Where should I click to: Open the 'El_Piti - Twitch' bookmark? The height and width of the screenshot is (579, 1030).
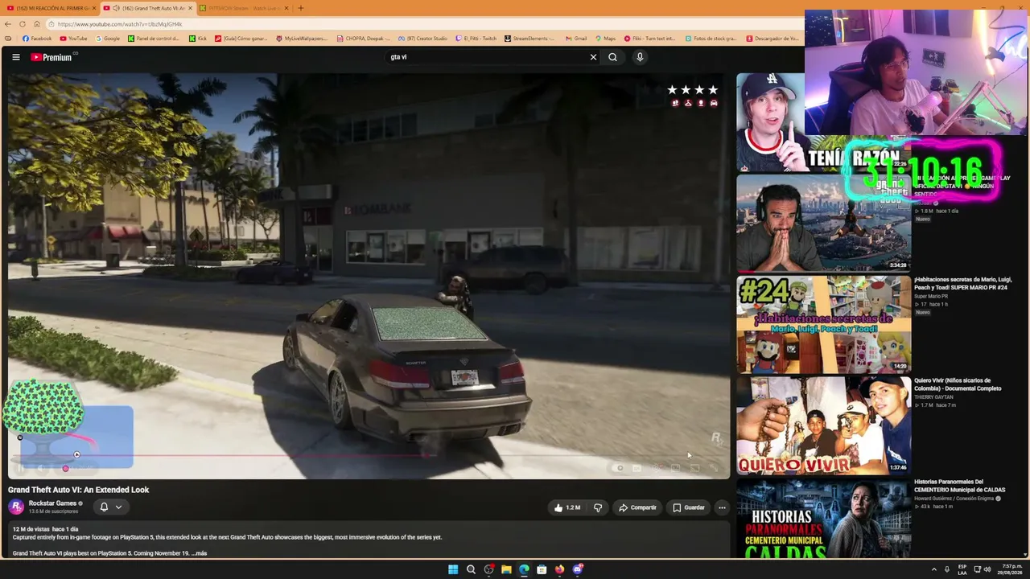pyautogui.click(x=476, y=39)
